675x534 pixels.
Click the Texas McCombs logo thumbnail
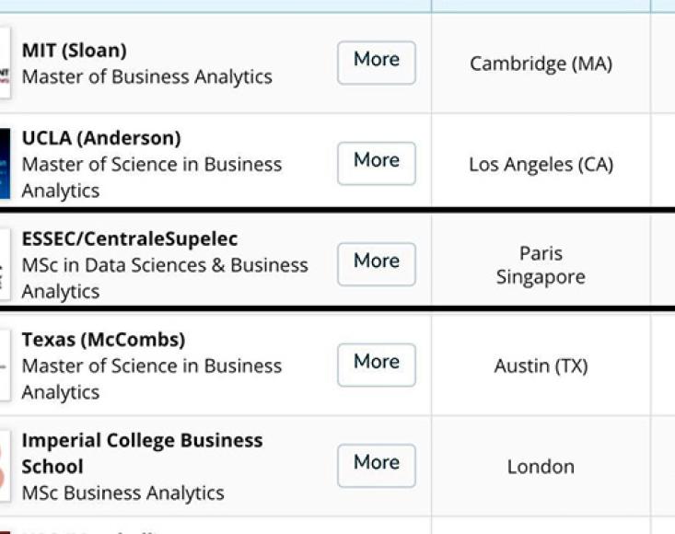point(5,365)
